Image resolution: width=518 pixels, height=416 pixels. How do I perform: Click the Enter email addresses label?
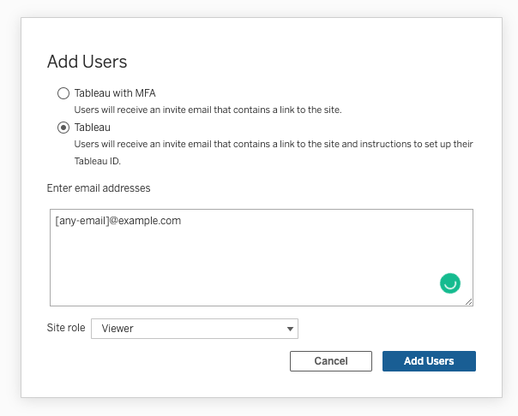pos(99,188)
